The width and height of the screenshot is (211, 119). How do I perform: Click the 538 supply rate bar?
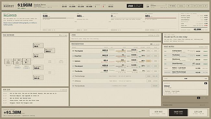pyautogui.click(x=58, y=18)
